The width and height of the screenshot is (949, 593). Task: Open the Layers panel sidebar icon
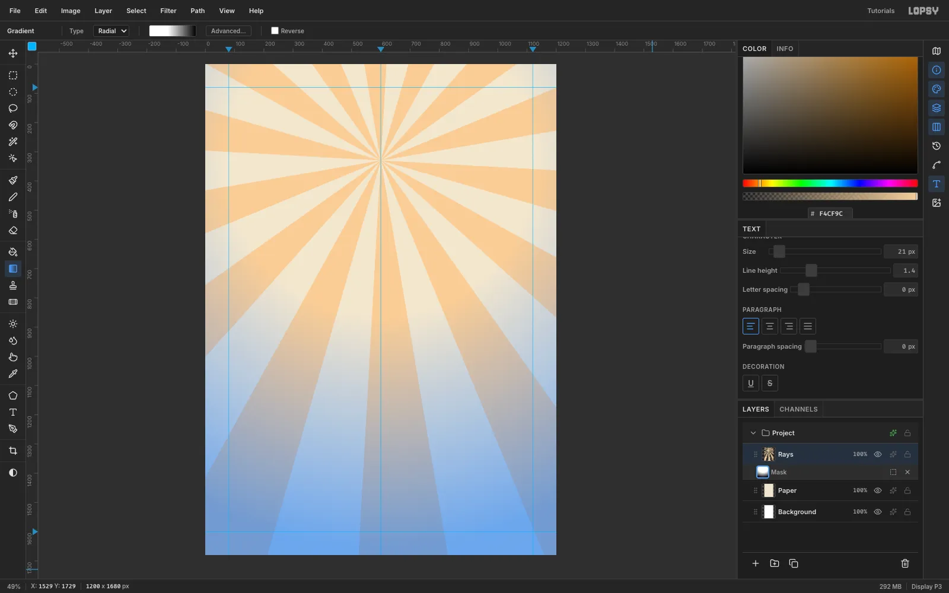click(x=937, y=108)
